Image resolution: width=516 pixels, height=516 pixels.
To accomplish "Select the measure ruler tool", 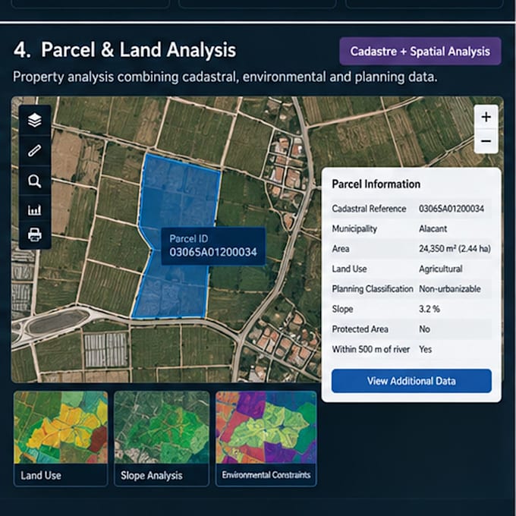I will 35,150.
